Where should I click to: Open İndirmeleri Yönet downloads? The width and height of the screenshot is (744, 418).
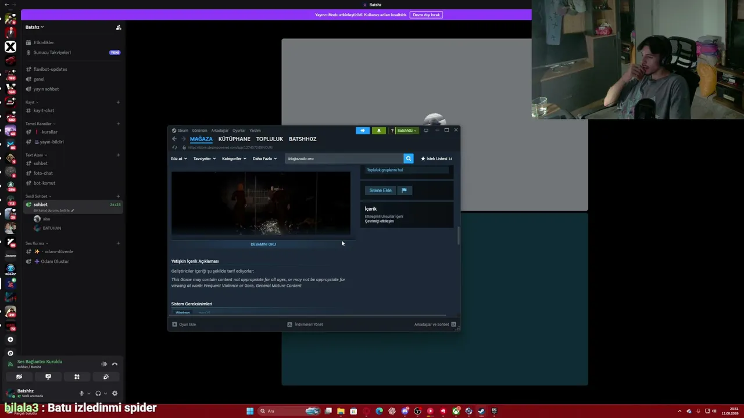point(305,325)
